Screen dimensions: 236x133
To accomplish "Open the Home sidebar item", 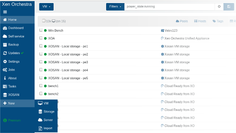I will pyautogui.click(x=17, y=20).
